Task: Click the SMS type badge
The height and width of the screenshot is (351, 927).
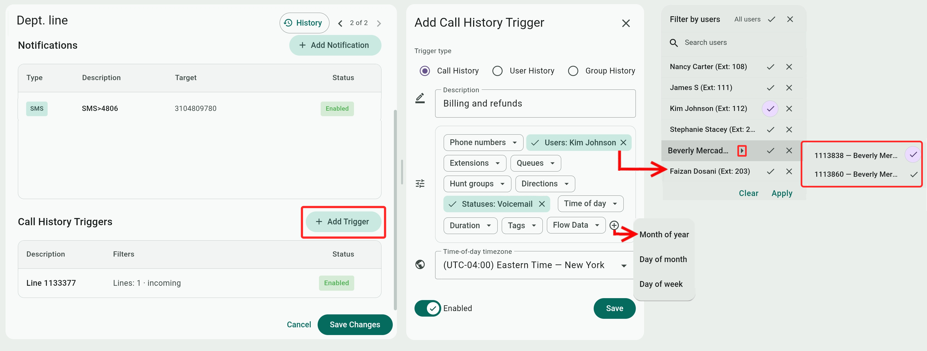Action: pos(37,109)
